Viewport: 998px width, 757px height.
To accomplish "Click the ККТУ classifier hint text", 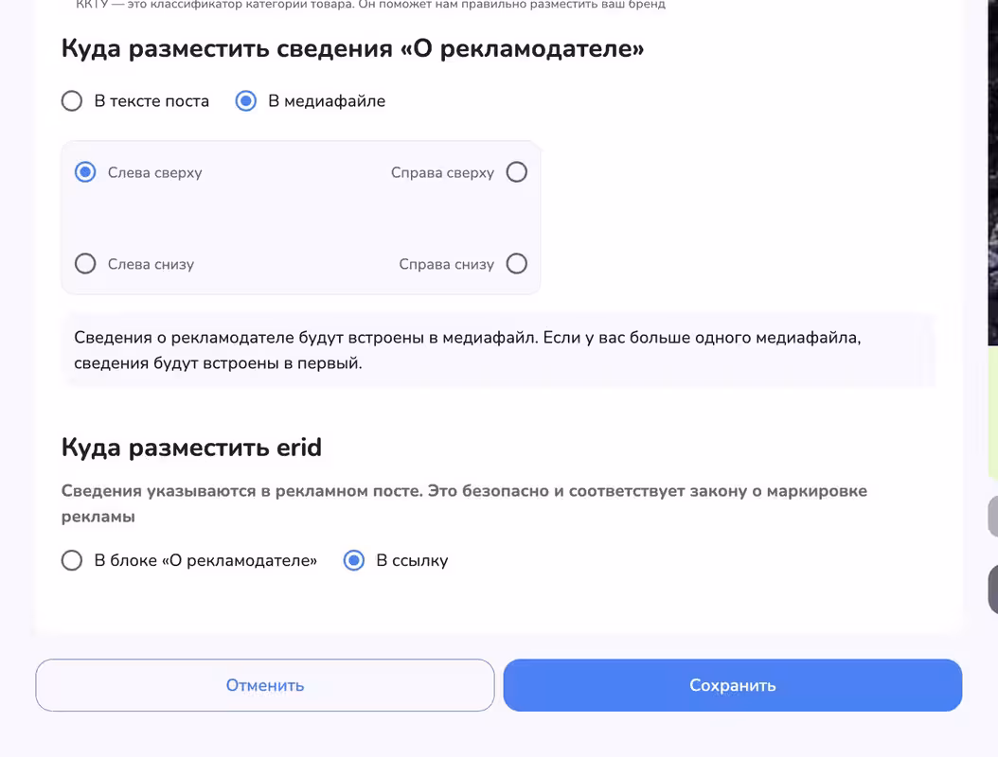I will click(370, 5).
